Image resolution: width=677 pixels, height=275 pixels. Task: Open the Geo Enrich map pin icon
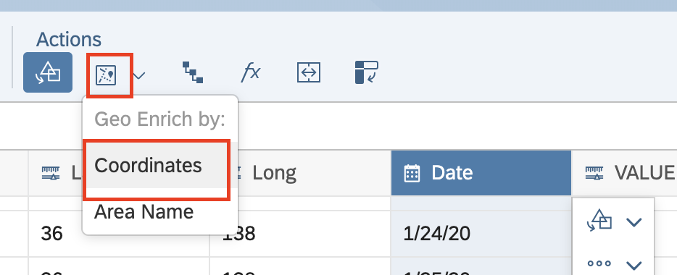106,75
